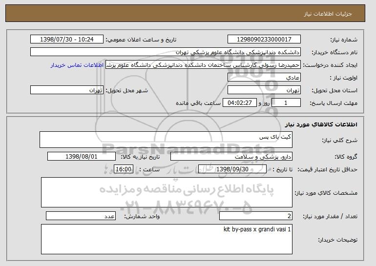Click the buyer notes kit by-pass text area
The height and width of the screenshot is (266, 376).
coord(167,239)
